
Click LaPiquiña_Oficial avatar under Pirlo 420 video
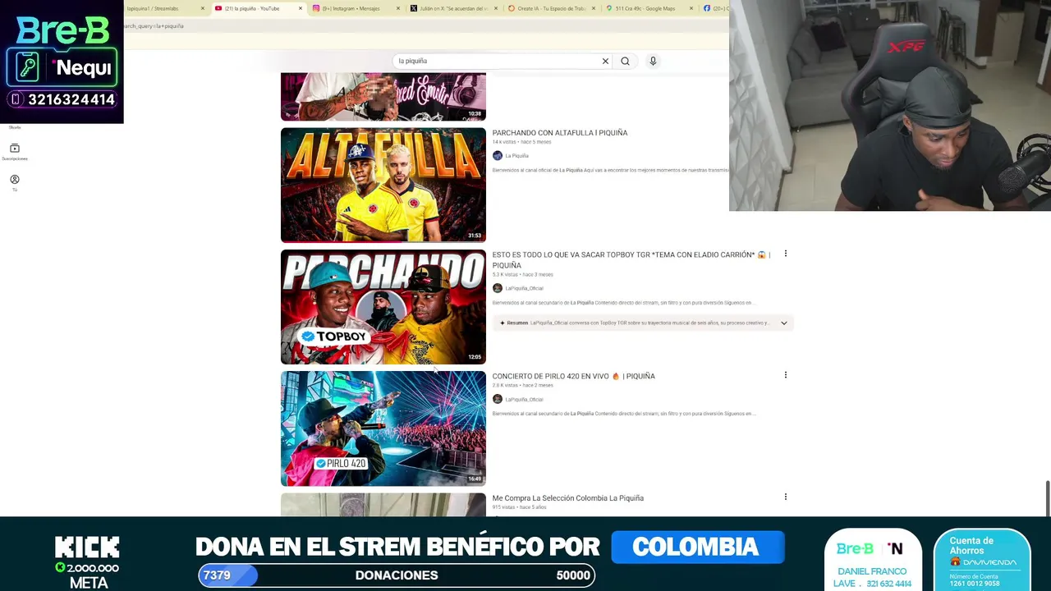(497, 399)
